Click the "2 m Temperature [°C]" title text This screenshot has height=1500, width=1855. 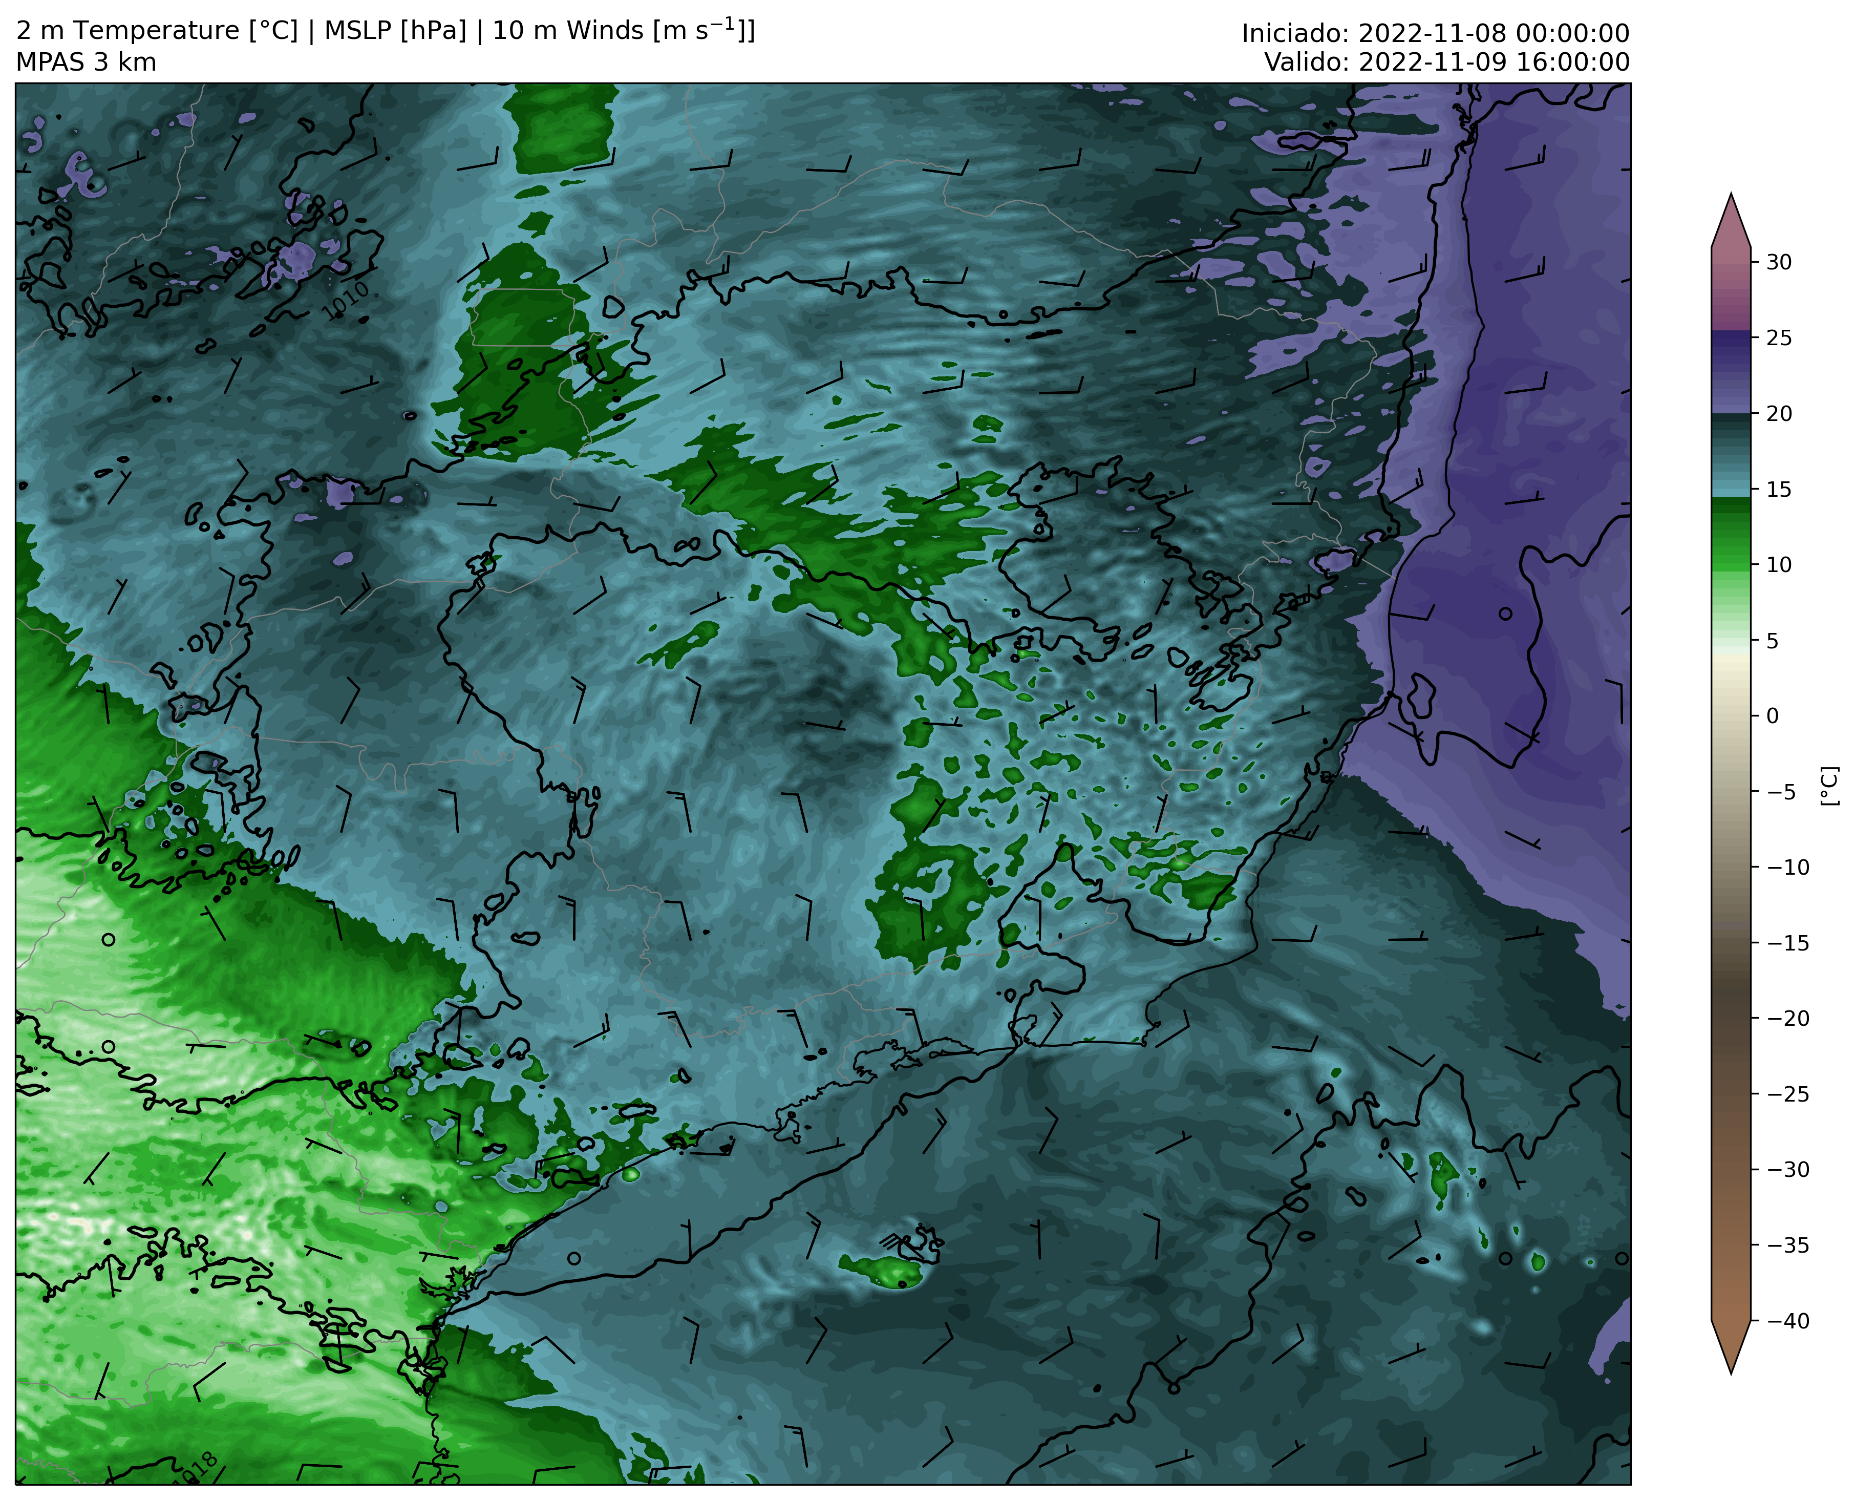point(157,31)
